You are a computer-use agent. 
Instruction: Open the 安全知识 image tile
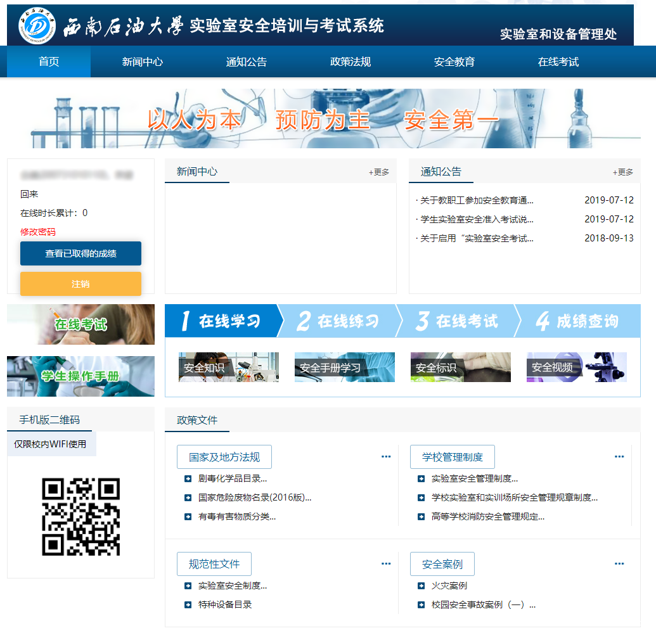228,368
